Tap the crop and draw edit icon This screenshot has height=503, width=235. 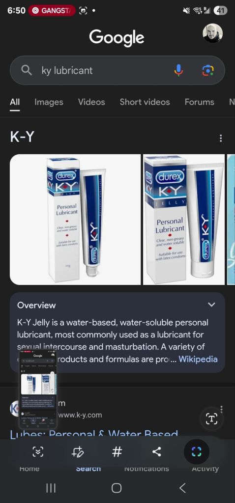coord(77,452)
